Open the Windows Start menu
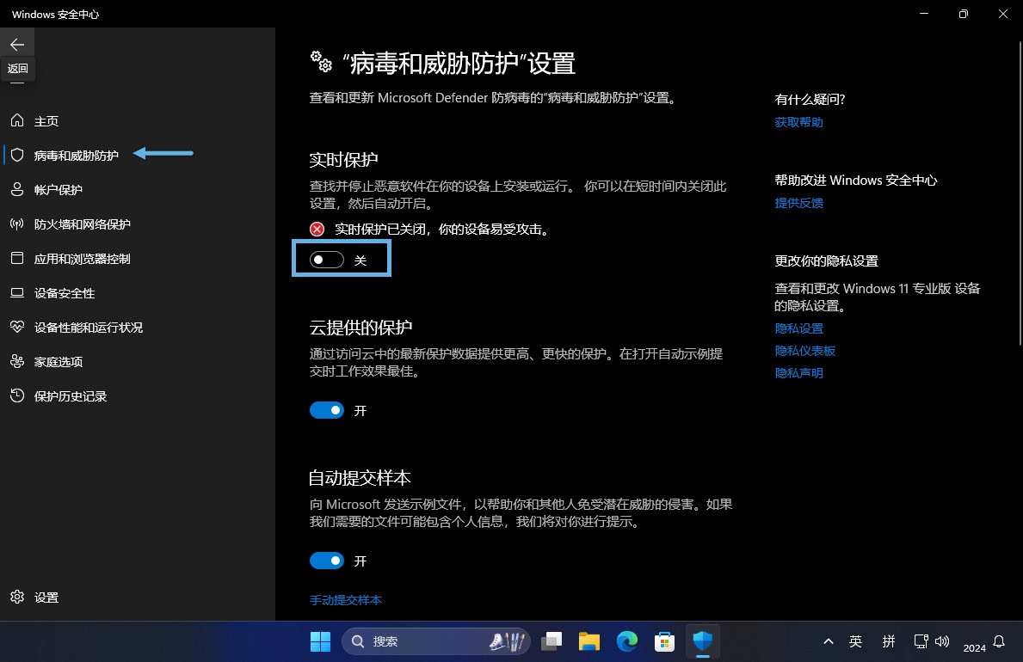Viewport: 1023px width, 662px height. click(x=320, y=641)
